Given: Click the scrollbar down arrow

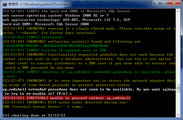Looking at the screenshot, I should pos(178,115).
